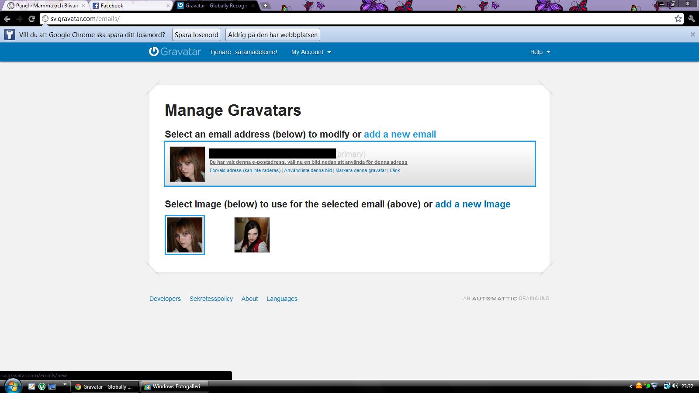
Task: Click 'add a new image' link
Action: coord(473,204)
